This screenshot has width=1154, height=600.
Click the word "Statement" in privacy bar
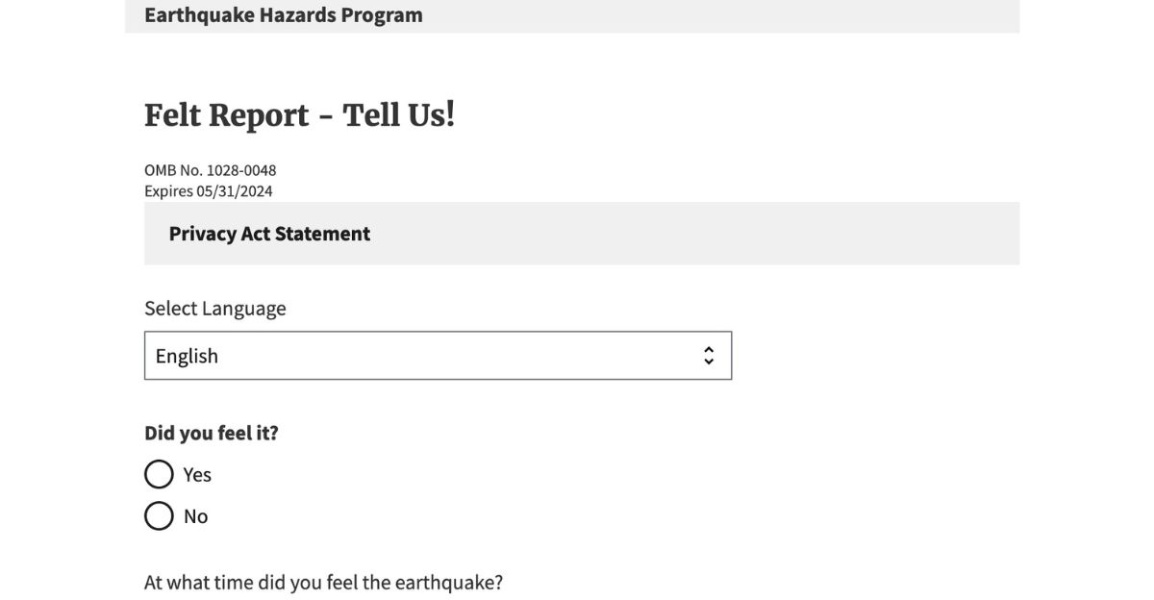324,234
